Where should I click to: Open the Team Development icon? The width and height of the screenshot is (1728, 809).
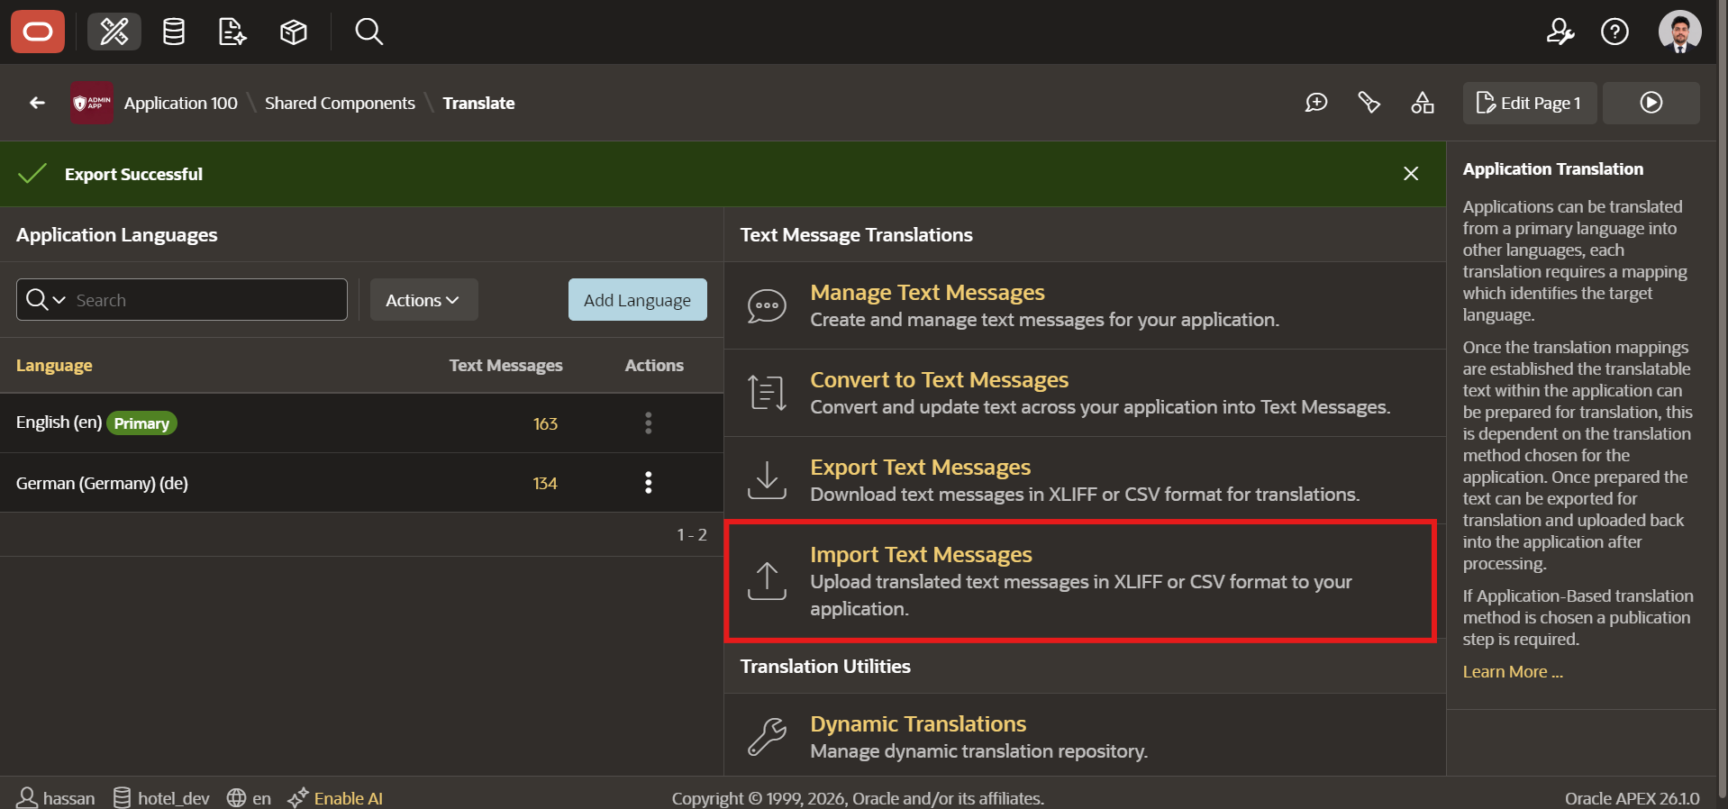(232, 32)
